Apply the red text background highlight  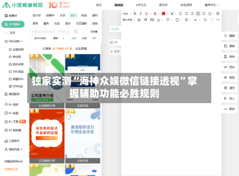[x=163, y=13]
